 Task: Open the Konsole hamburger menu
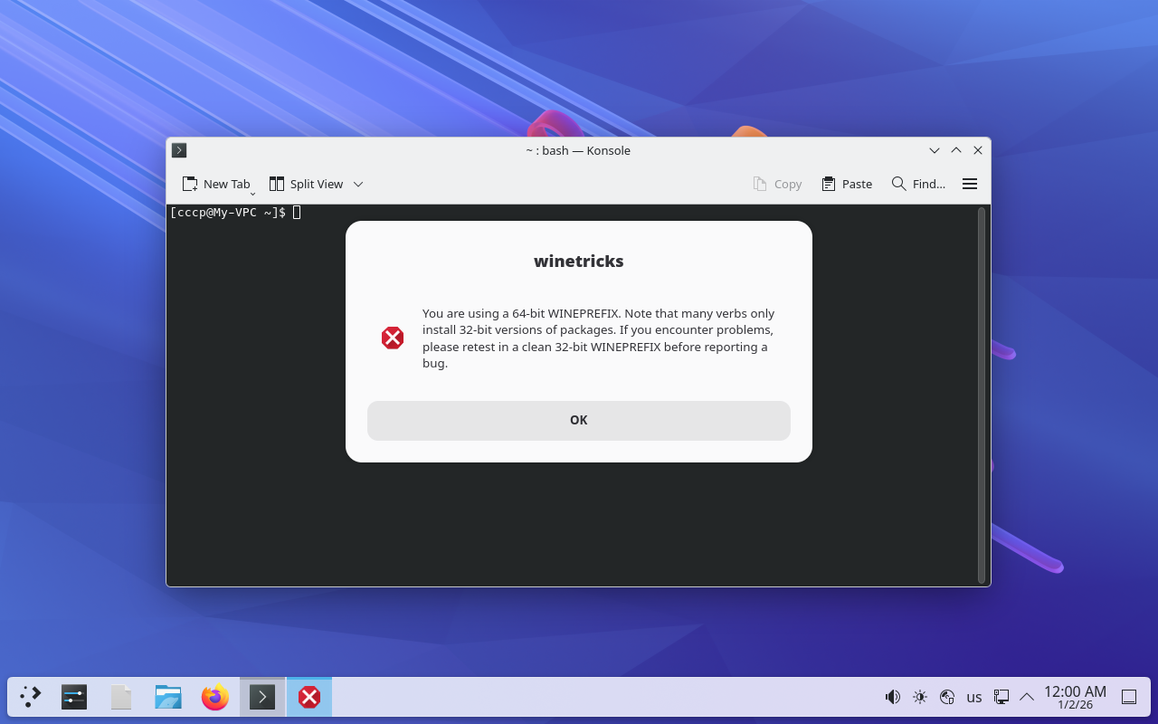pyautogui.click(x=970, y=184)
